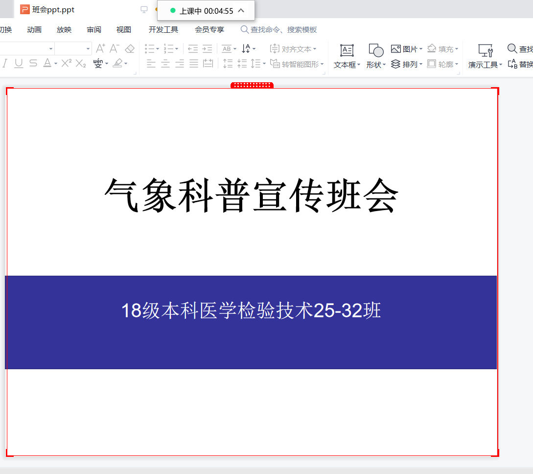Switch to the 审阅 (Review) tab
Viewport: 533px width, 474px height.
(x=94, y=30)
